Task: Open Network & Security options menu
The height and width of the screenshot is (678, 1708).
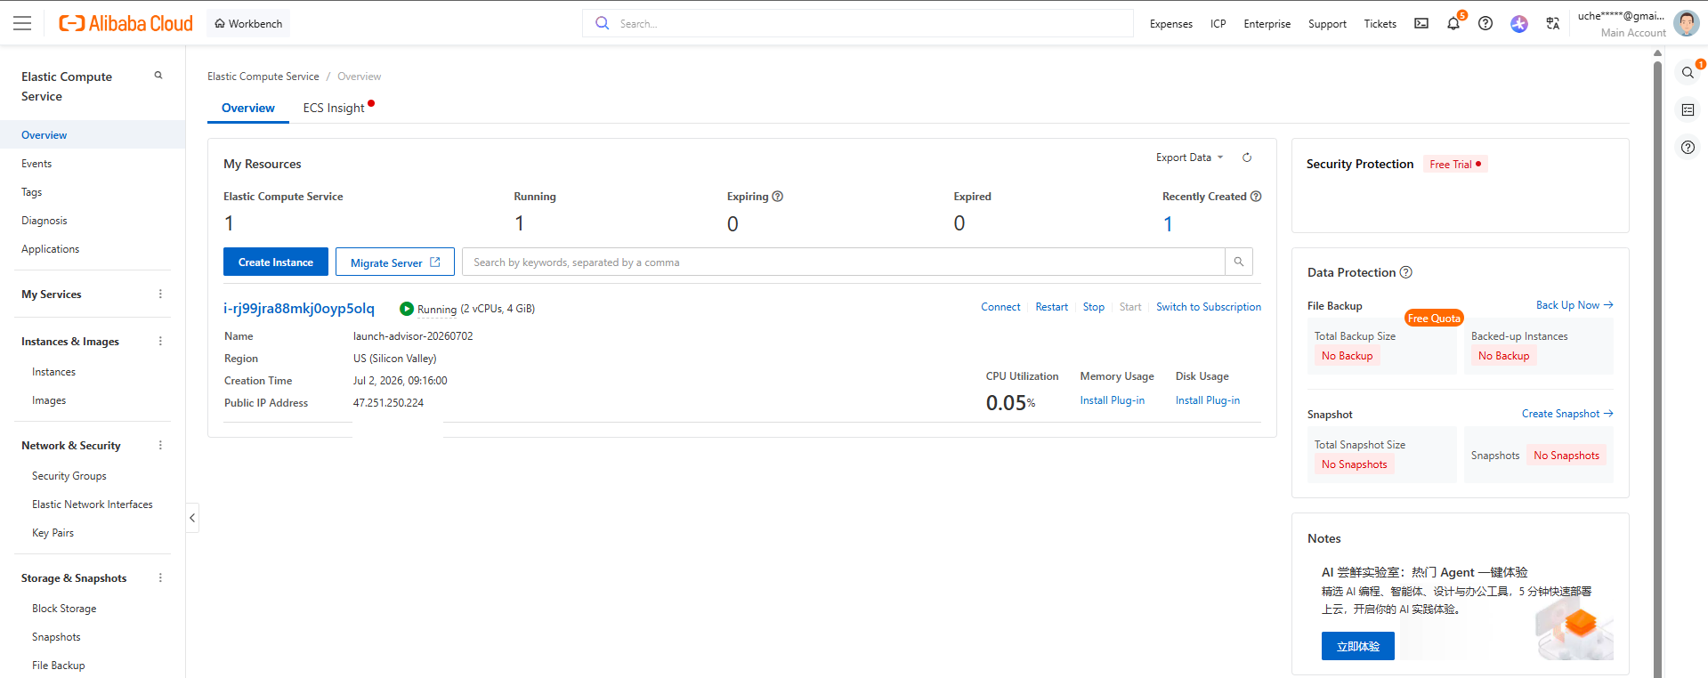Action: tap(160, 446)
